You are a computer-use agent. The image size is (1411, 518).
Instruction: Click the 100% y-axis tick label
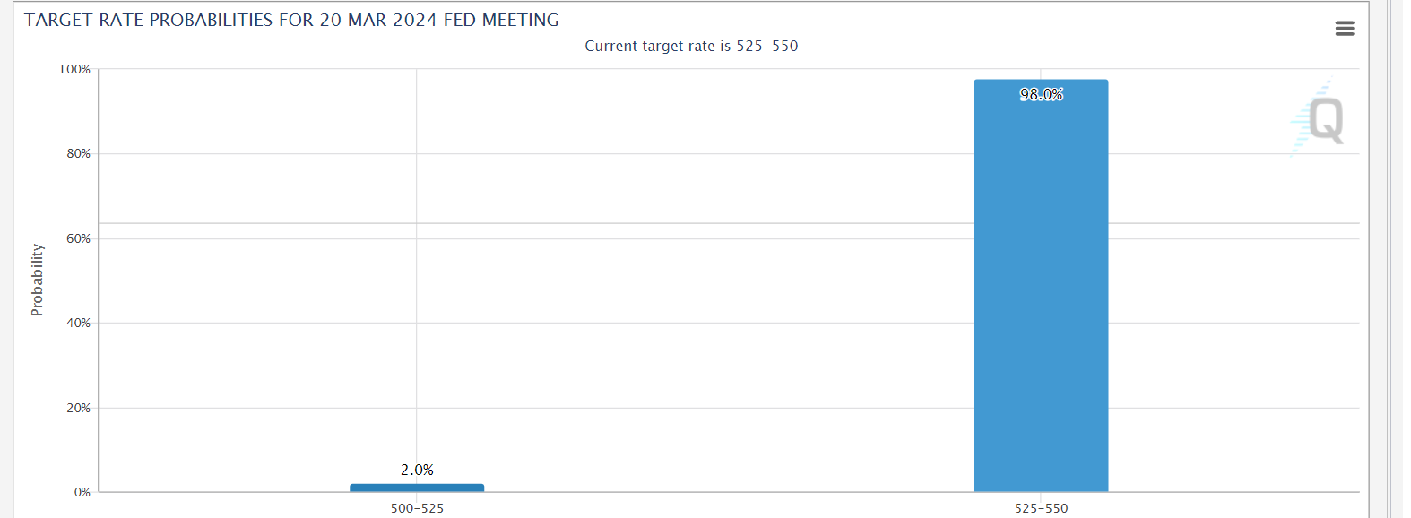[x=74, y=69]
